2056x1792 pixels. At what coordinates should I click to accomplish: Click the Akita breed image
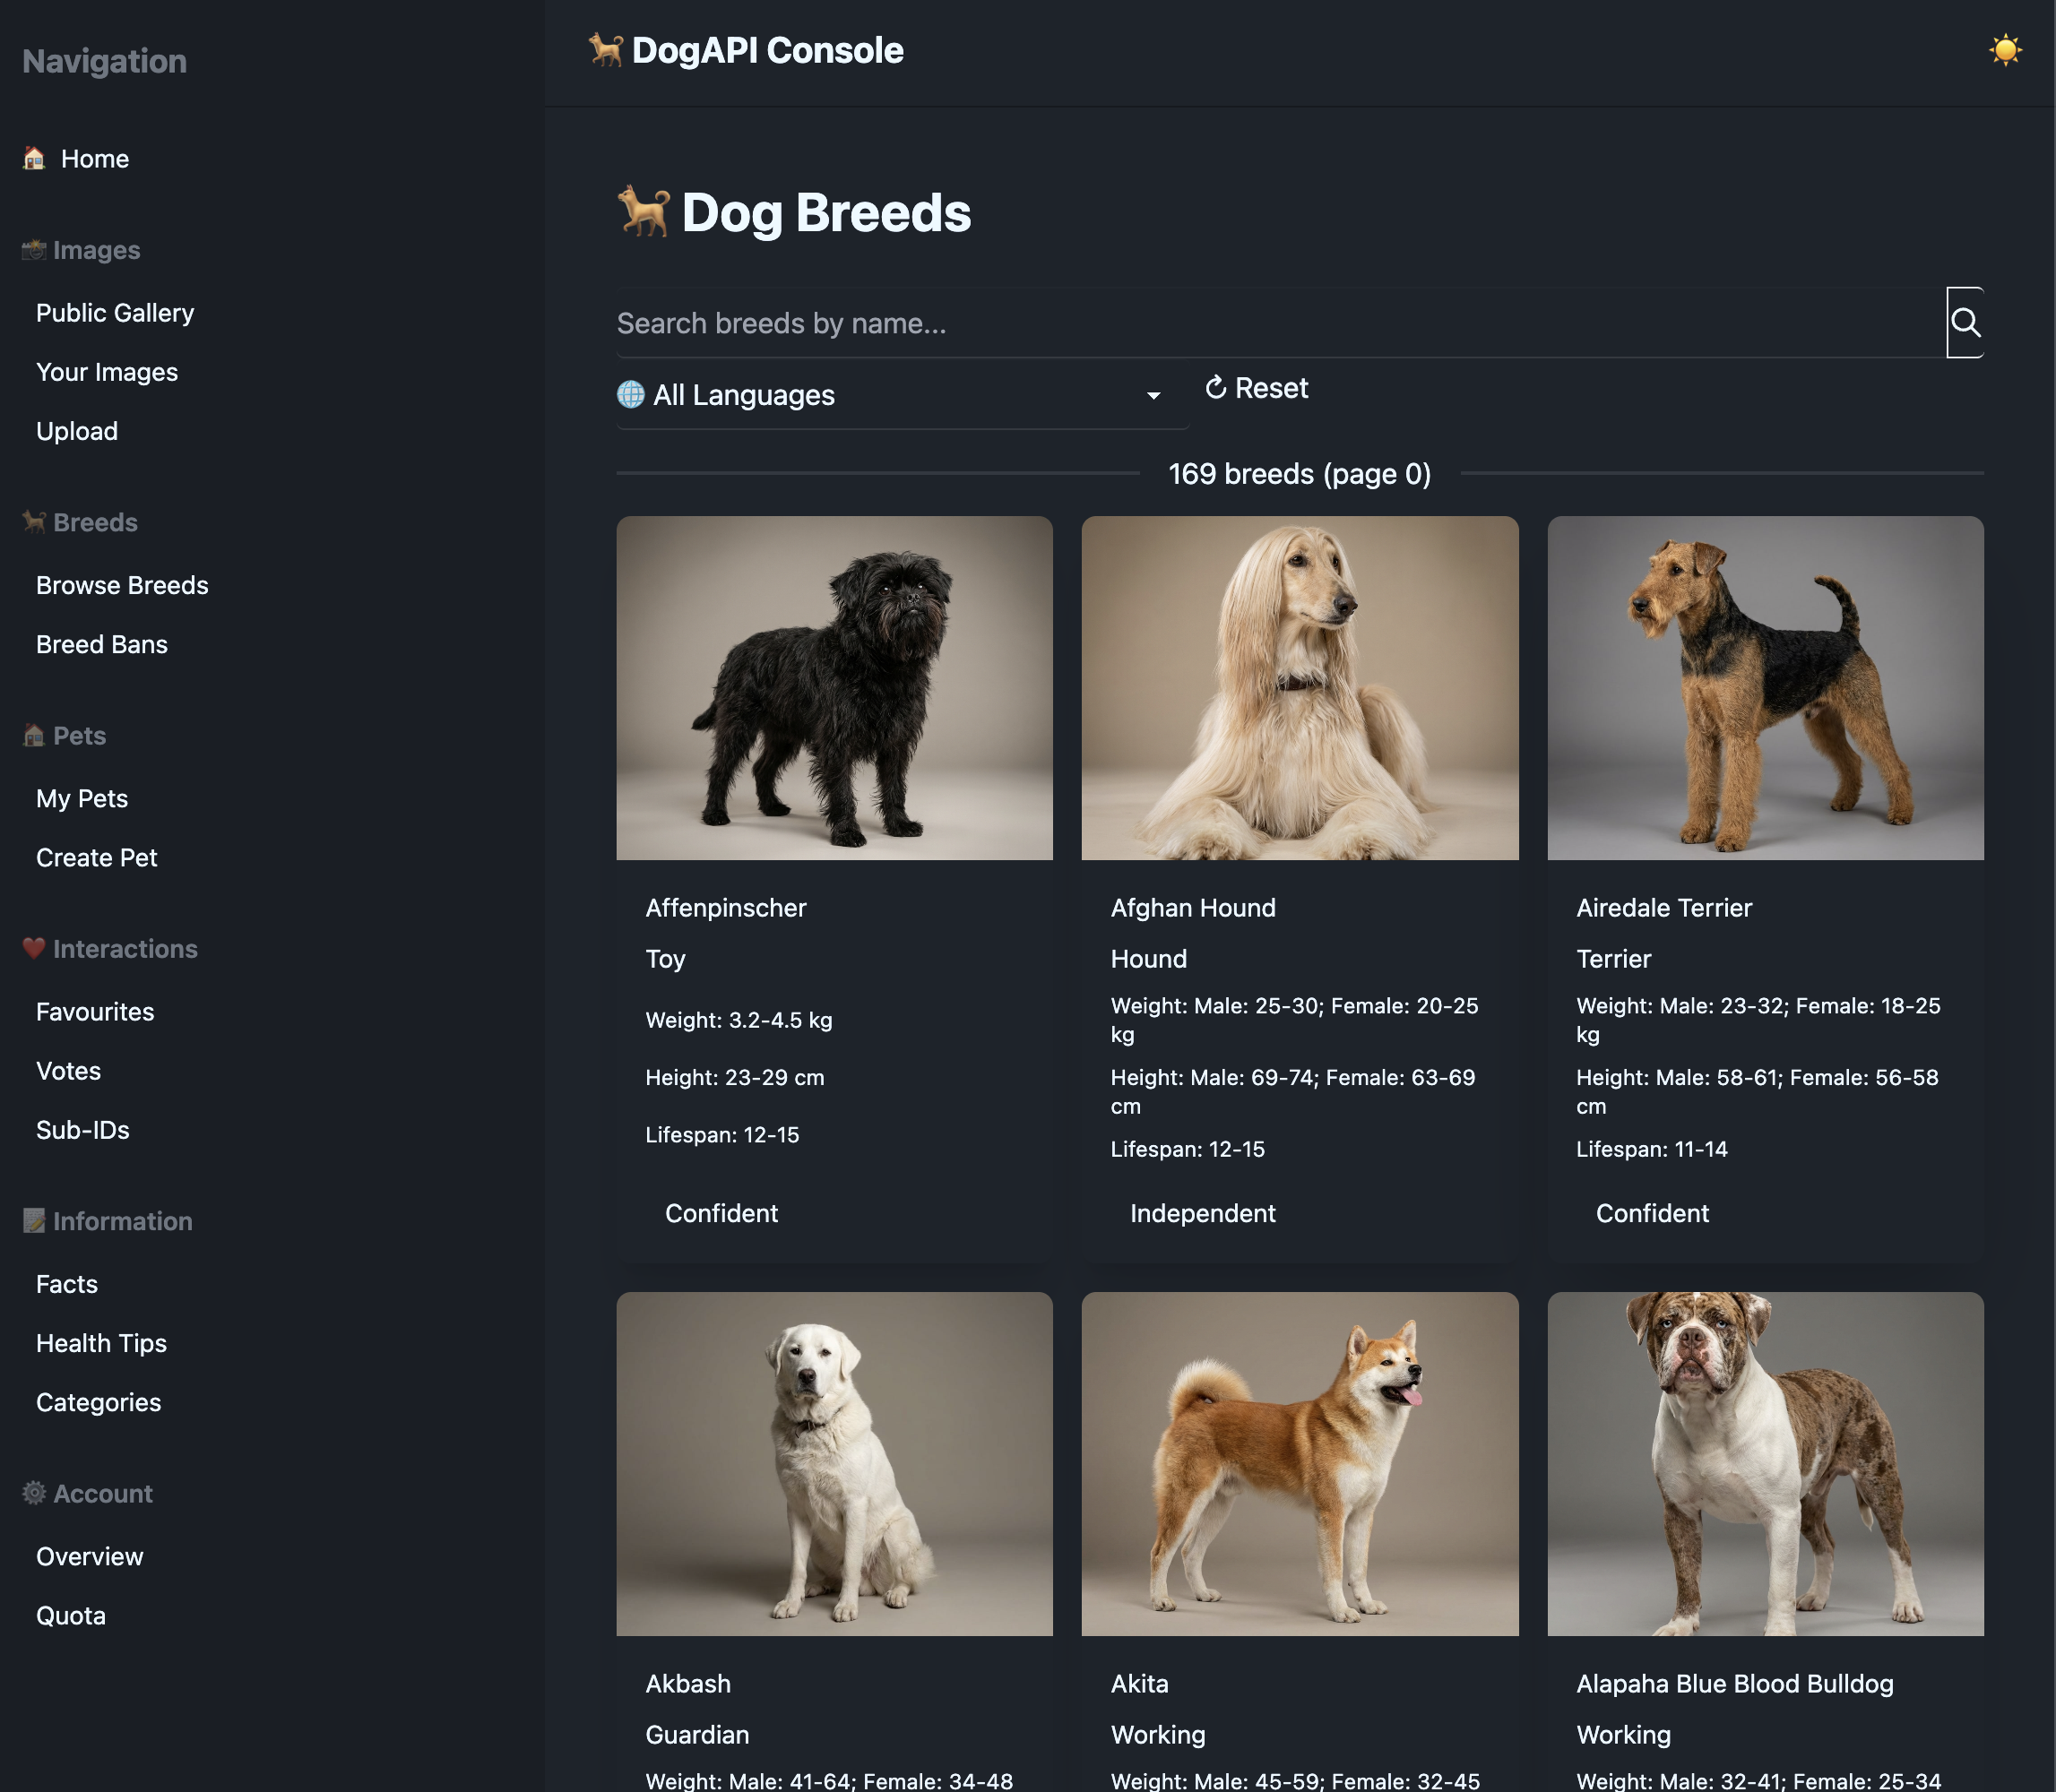[x=1299, y=1463]
